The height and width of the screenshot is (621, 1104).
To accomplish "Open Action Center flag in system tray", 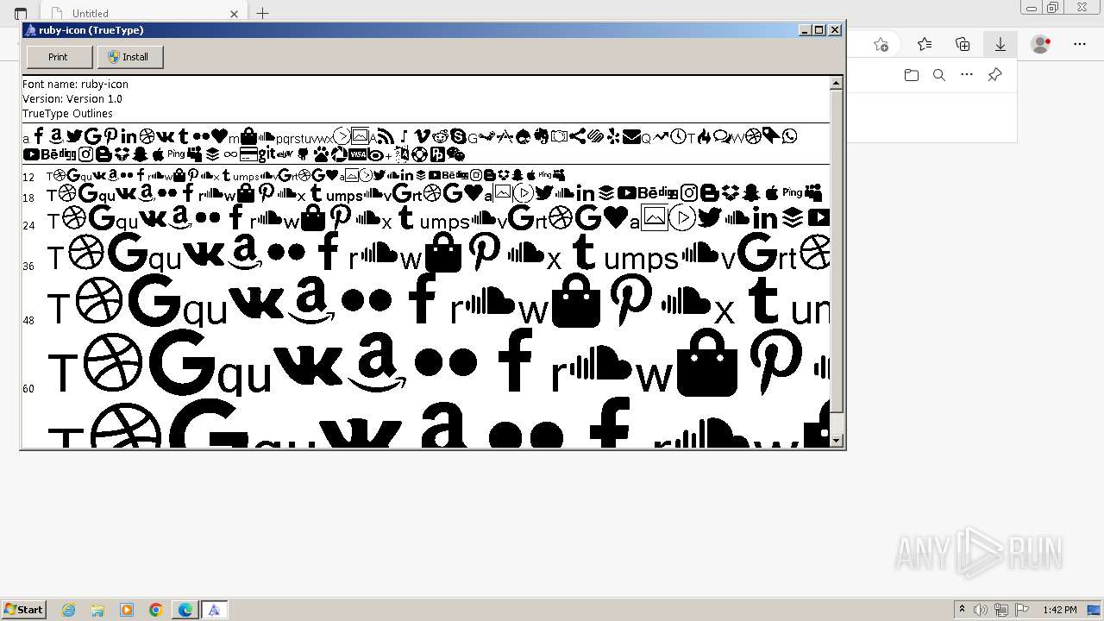I will (x=1022, y=610).
